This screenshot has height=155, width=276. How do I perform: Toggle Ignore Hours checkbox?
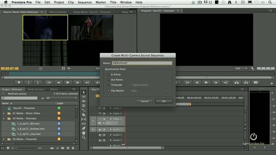coord(131,85)
